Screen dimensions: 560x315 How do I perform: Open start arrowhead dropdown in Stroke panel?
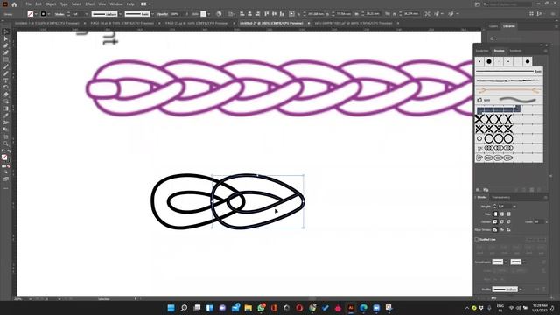pos(506,262)
